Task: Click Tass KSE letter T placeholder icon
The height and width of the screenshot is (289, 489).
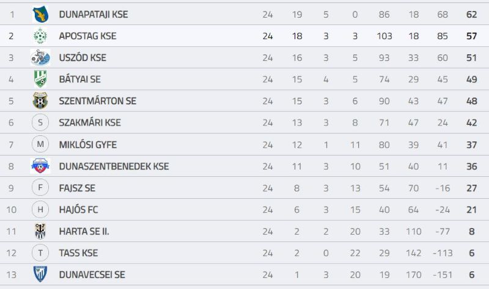Action: (x=40, y=253)
